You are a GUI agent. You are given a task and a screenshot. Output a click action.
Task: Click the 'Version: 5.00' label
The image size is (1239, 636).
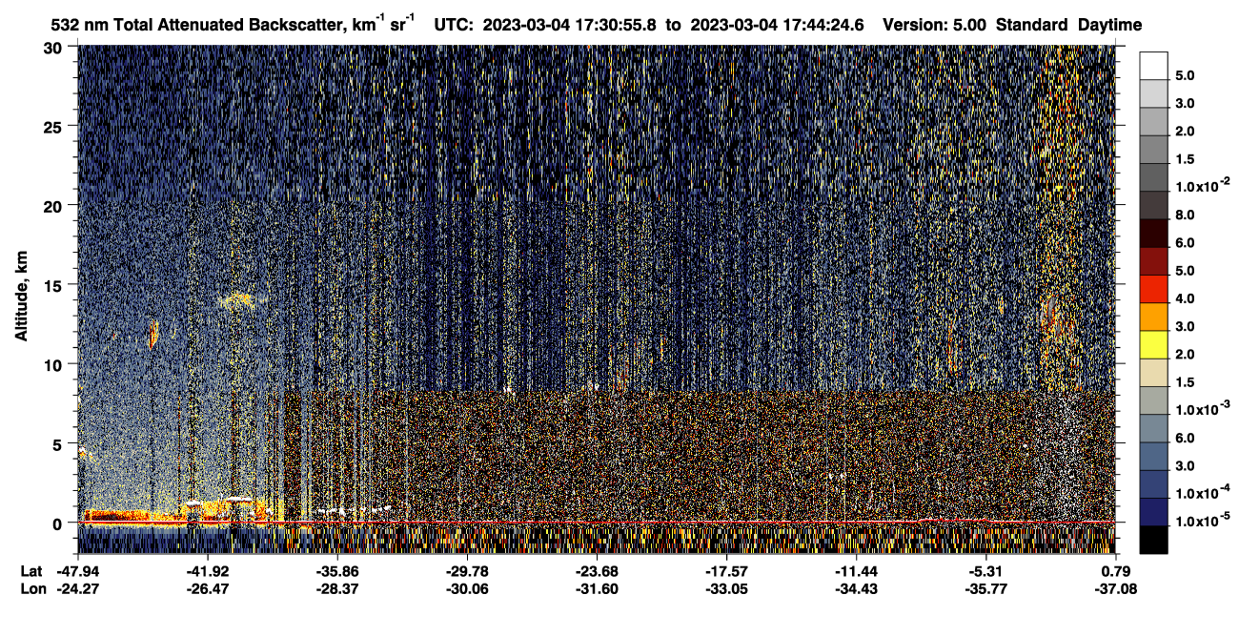point(935,25)
